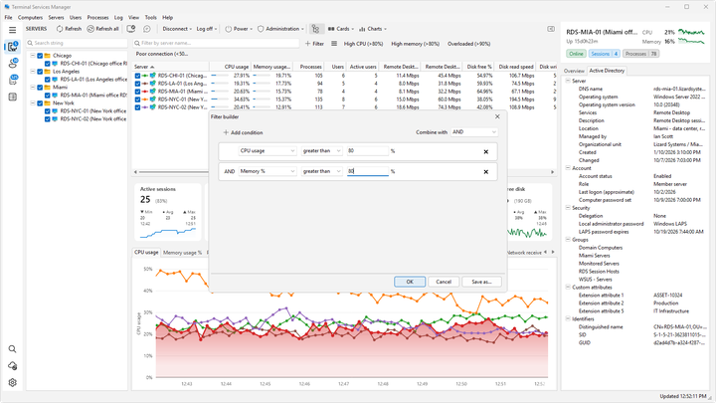
Task: Click the CPU usage value field
Action: pos(367,151)
